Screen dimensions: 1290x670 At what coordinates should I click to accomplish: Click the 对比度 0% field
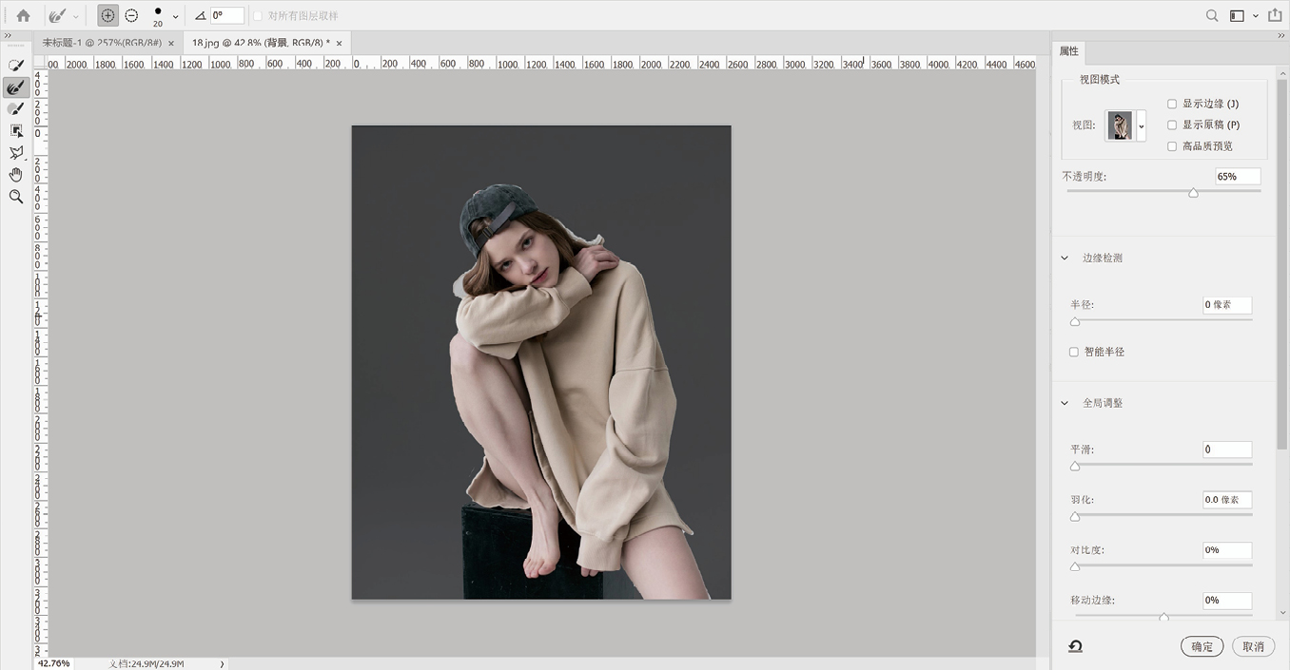click(x=1227, y=550)
